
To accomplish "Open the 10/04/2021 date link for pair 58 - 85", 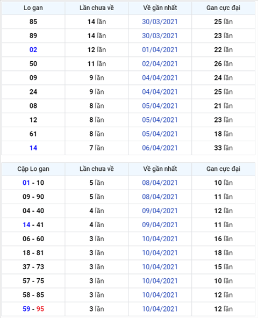I will pos(160,295).
